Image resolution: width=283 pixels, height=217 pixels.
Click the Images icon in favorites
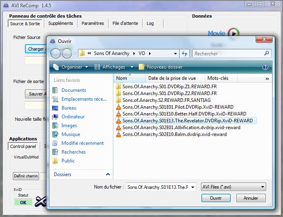coord(55,126)
